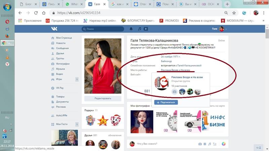Open Группы in the left menu

60,58
